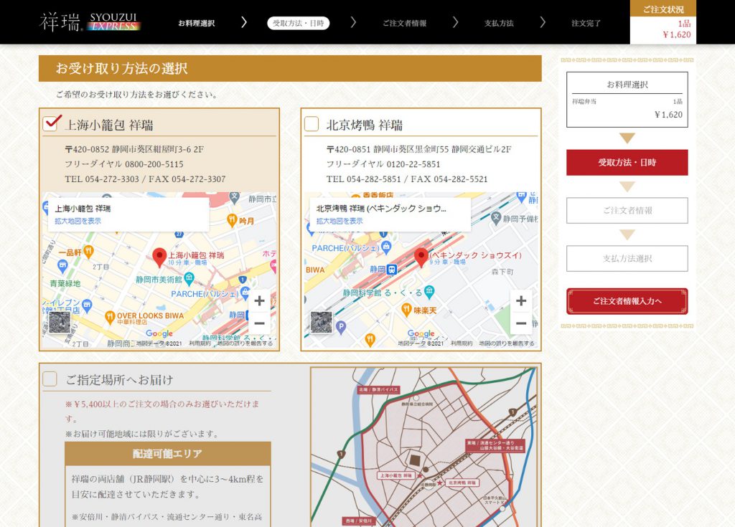Image resolution: width=735 pixels, height=527 pixels.
Task: Click the 静岡予備校 school marker icon
Action: click(496, 217)
